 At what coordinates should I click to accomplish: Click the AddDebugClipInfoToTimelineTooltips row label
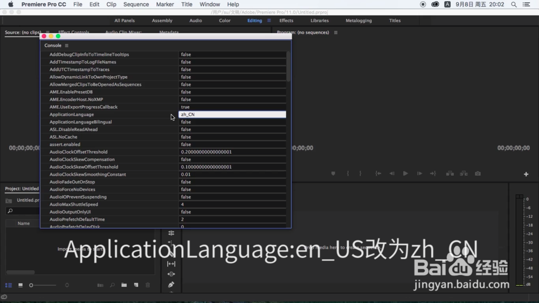pos(89,54)
